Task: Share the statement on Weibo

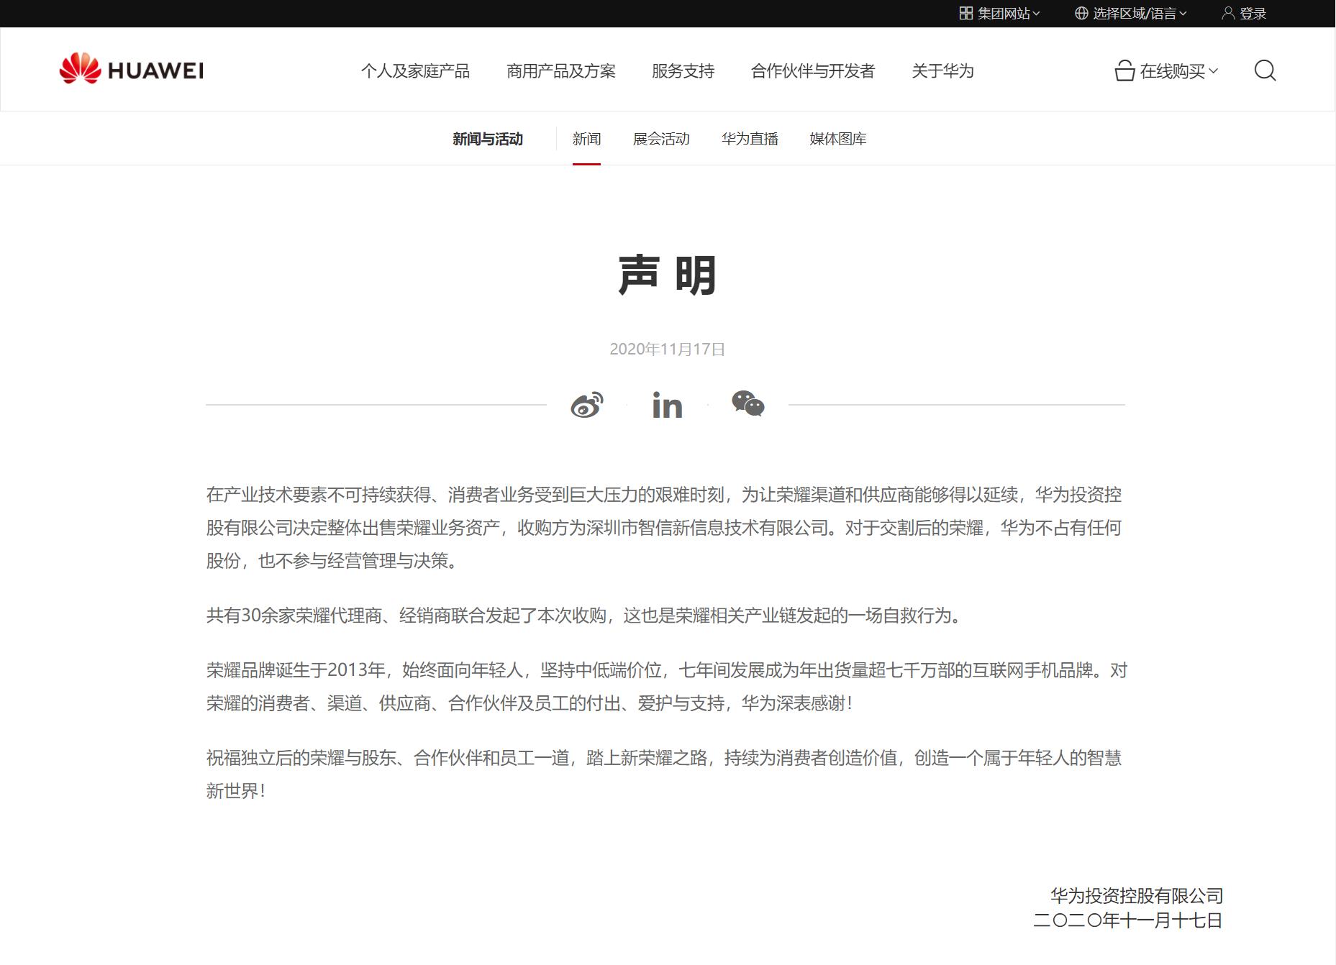Action: click(x=587, y=405)
